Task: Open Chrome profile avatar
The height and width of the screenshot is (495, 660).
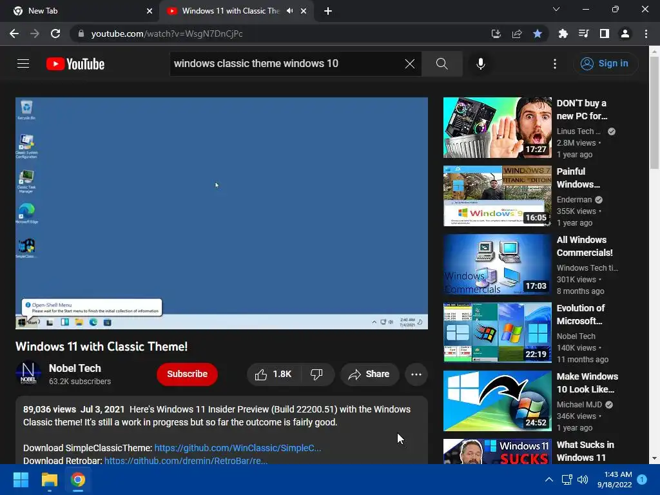Action: [625, 34]
